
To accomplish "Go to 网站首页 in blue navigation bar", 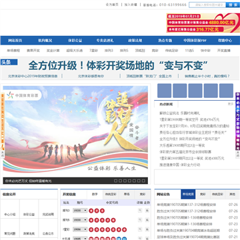I will point(15,41).
